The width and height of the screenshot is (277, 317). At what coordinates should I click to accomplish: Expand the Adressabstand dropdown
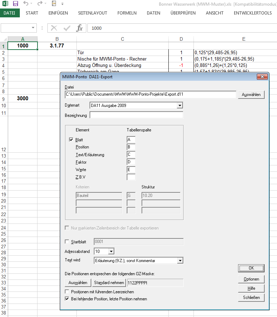(x=111, y=251)
